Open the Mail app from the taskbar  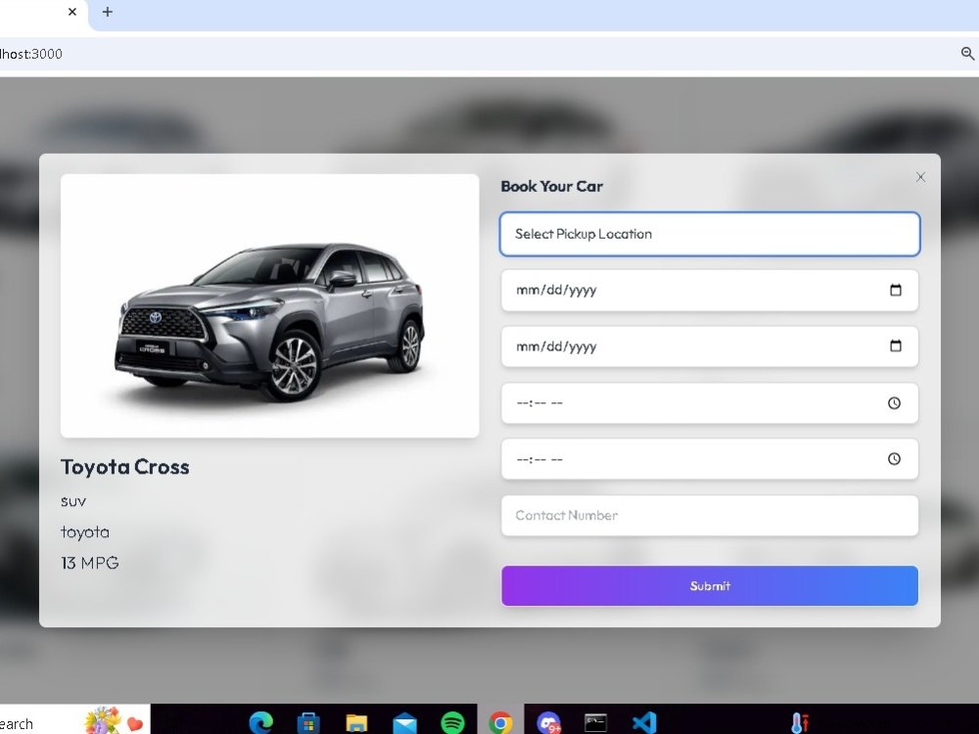click(x=404, y=723)
